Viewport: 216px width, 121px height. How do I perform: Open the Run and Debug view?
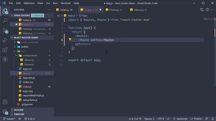tap(5, 40)
